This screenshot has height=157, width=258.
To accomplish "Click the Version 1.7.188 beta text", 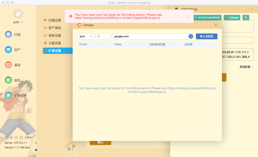I will point(17,147).
